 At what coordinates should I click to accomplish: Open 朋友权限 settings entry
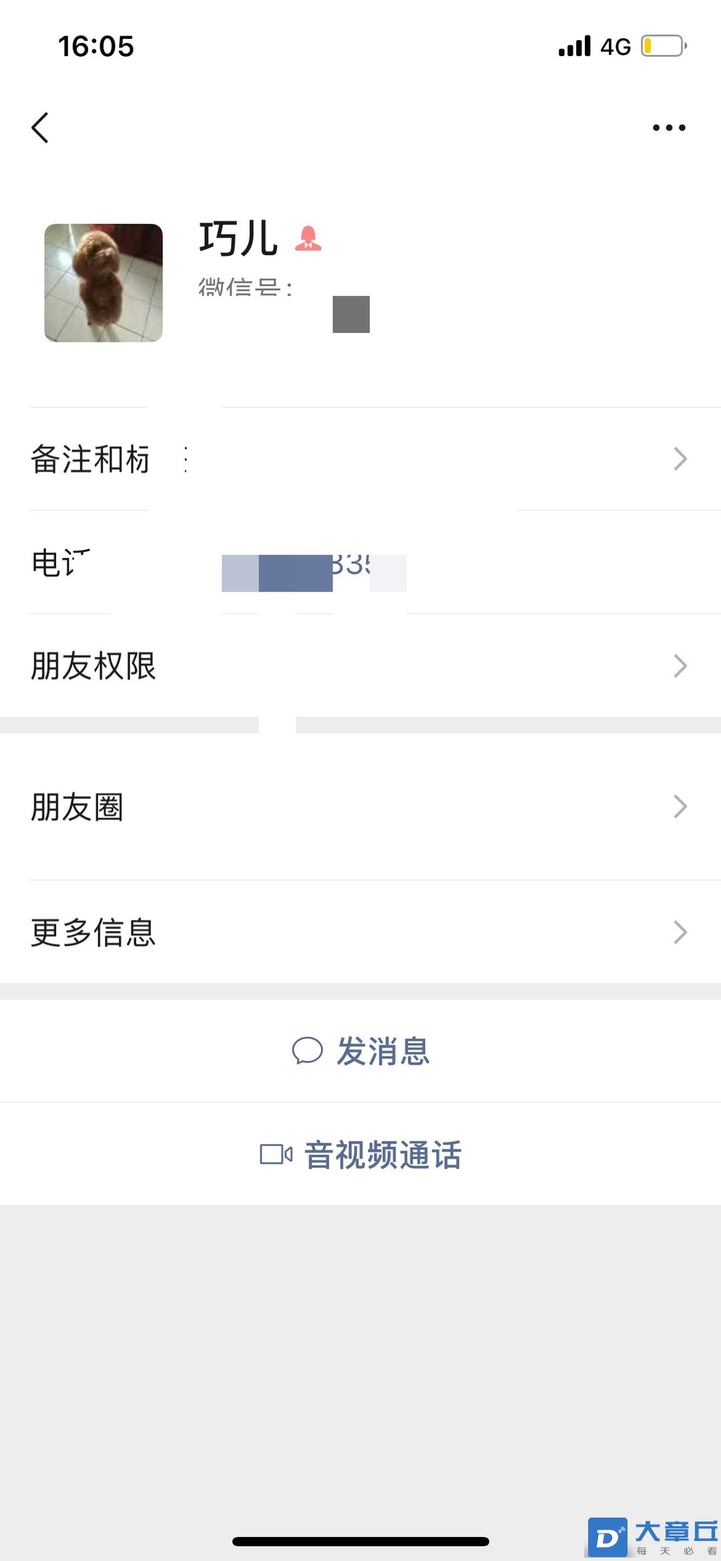pos(360,666)
